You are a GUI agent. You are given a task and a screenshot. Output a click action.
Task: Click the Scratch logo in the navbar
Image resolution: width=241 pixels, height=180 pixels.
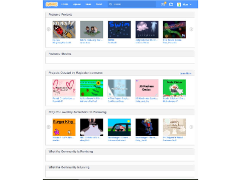(x=52, y=4)
